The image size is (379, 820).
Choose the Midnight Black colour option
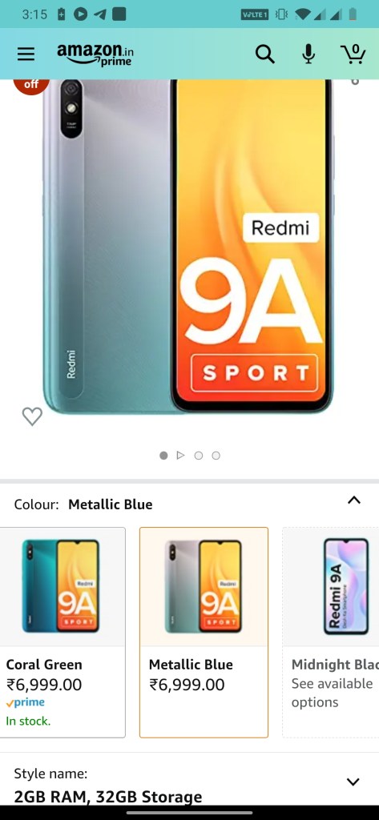[331, 633]
